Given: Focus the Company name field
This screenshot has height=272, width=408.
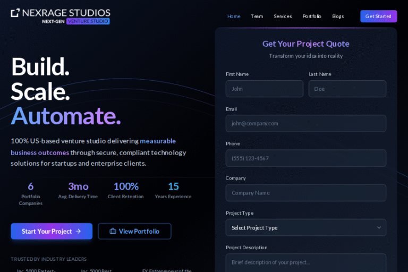Looking at the screenshot, I should coord(305,193).
